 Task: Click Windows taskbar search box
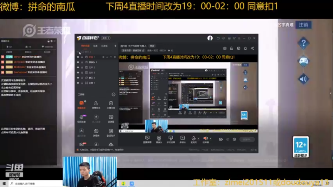pos(36,184)
